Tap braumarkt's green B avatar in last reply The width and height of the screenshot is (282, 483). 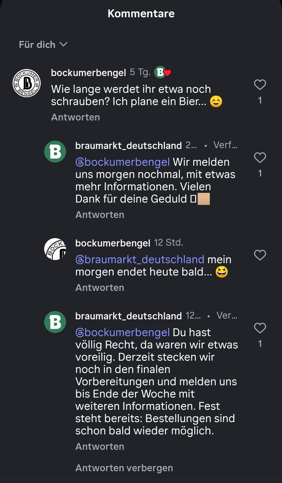click(x=55, y=322)
